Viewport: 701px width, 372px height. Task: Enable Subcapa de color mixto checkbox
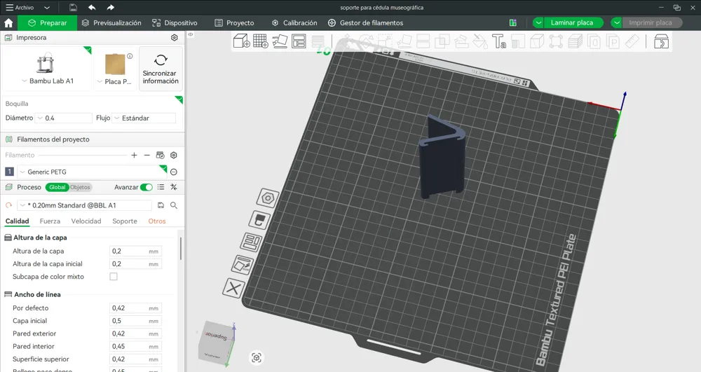[x=114, y=277]
